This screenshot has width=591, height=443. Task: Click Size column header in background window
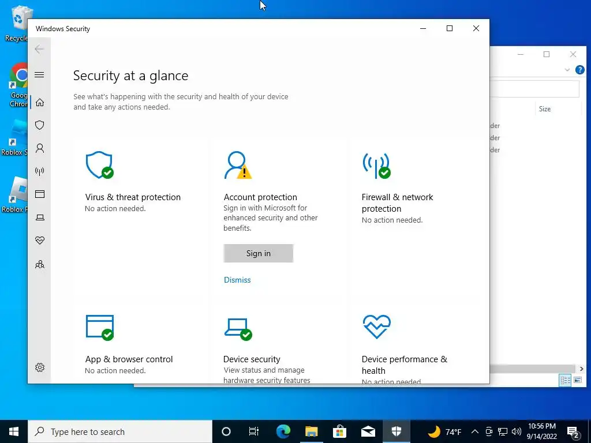pos(545,109)
